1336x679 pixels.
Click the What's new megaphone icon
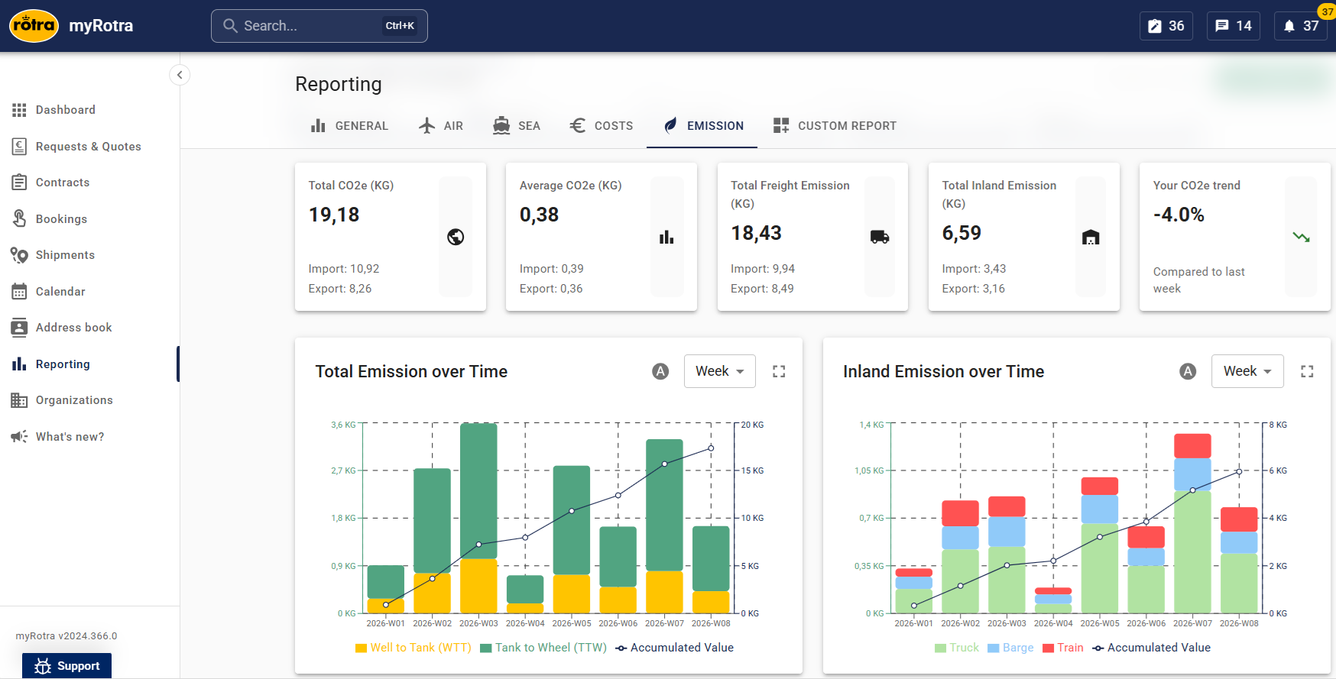(19, 437)
